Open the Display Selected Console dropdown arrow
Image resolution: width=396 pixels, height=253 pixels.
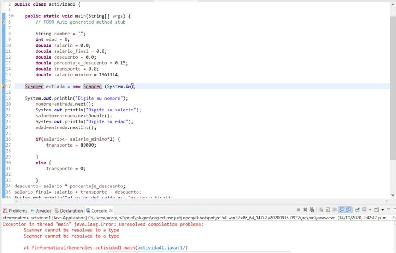[x=370, y=210]
